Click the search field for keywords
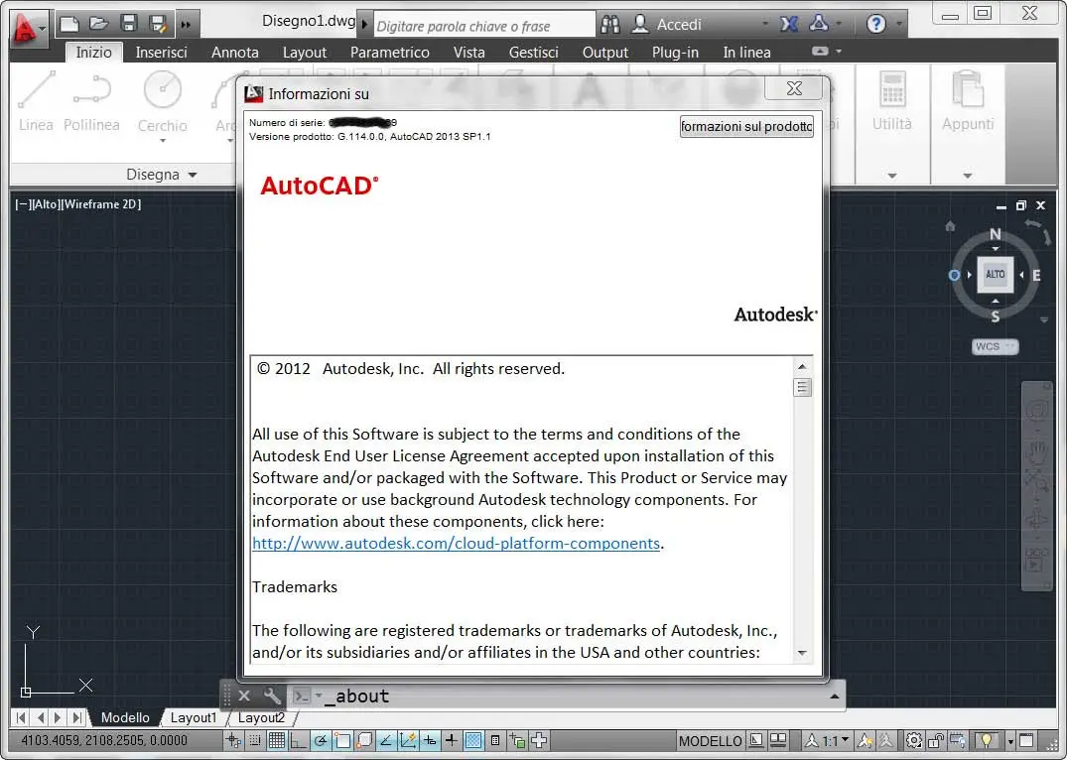This screenshot has width=1067, height=760. coord(483,26)
